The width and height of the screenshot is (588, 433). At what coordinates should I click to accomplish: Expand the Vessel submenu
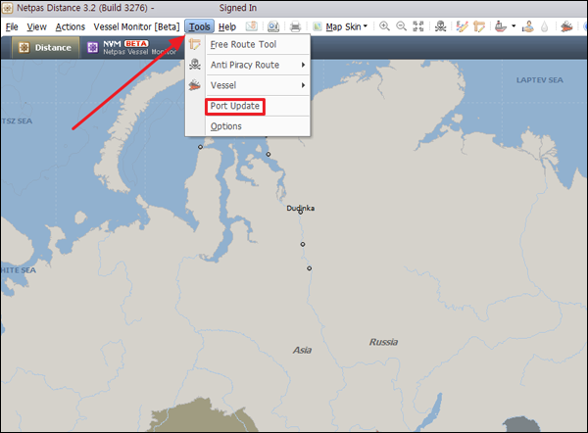point(257,85)
